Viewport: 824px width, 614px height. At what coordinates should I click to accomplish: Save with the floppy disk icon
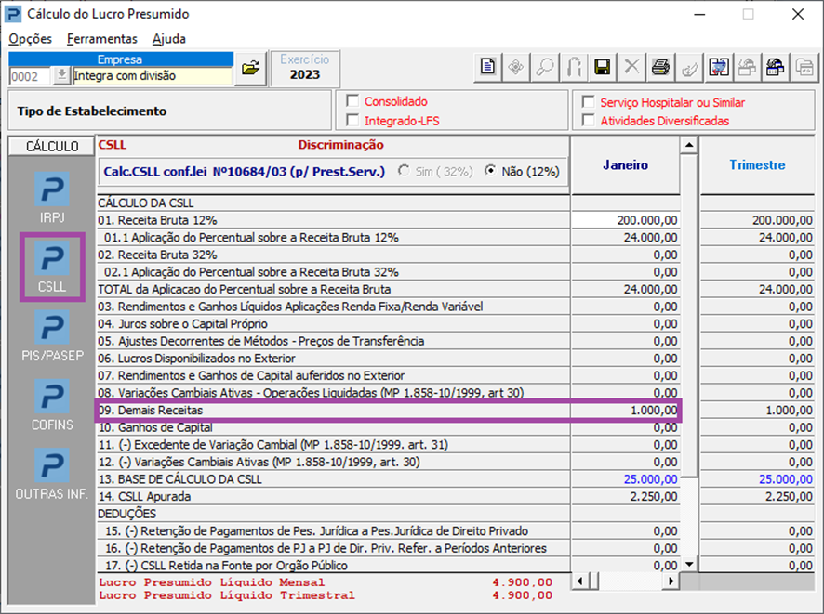click(x=603, y=68)
